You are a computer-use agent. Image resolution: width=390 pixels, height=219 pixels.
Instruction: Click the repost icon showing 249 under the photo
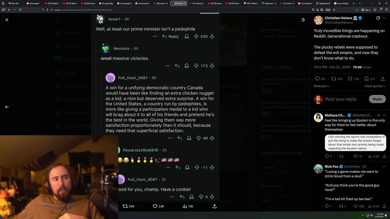[x=128, y=206]
